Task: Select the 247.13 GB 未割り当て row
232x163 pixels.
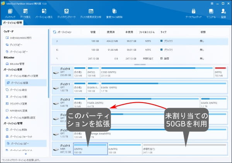Action: pyautogui.click(x=140, y=59)
